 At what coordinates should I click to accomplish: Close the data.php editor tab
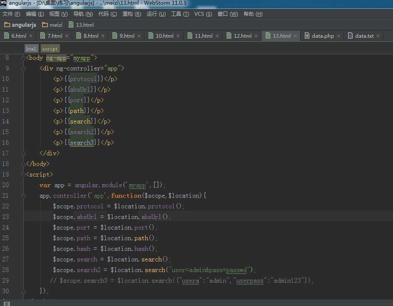tap(338, 36)
